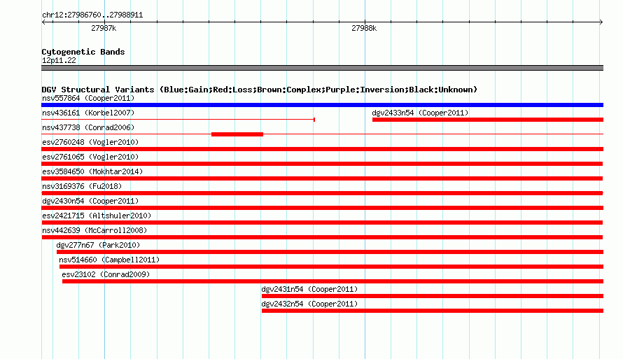Click the dgv277n67 (Park2010) label
623x359 pixels.
(98, 245)
